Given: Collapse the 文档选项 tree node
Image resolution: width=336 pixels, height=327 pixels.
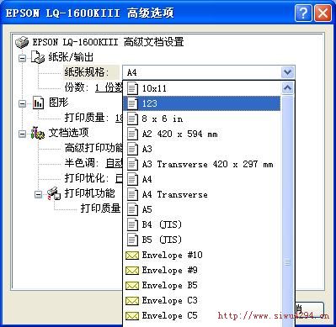Looking at the screenshot, I should click(x=22, y=134).
